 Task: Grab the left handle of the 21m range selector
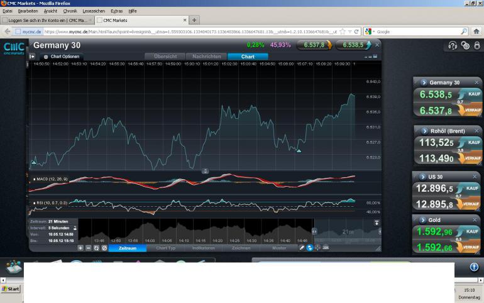(314, 231)
